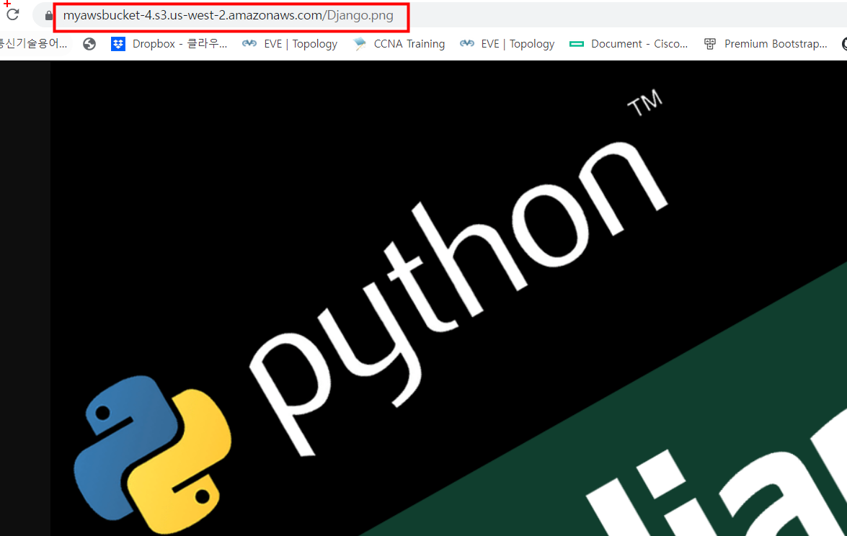
Task: Click the CCNA Training bookmark favicon
Action: click(x=359, y=44)
